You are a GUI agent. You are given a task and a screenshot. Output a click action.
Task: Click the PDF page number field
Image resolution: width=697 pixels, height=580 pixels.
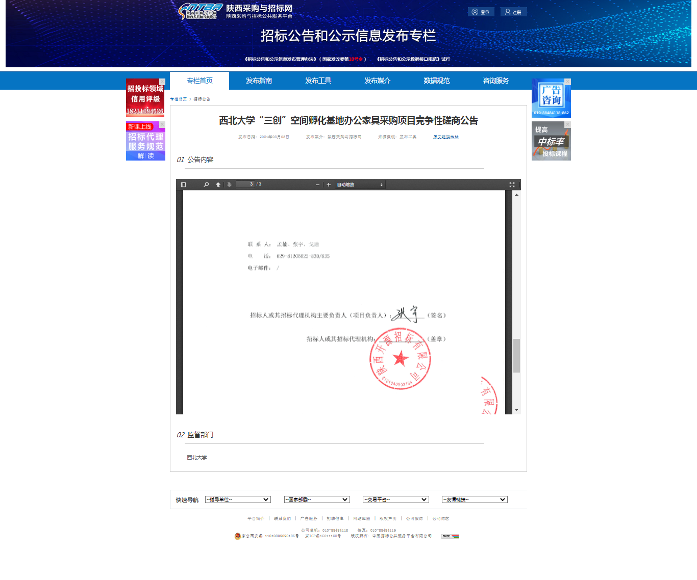[x=245, y=184]
